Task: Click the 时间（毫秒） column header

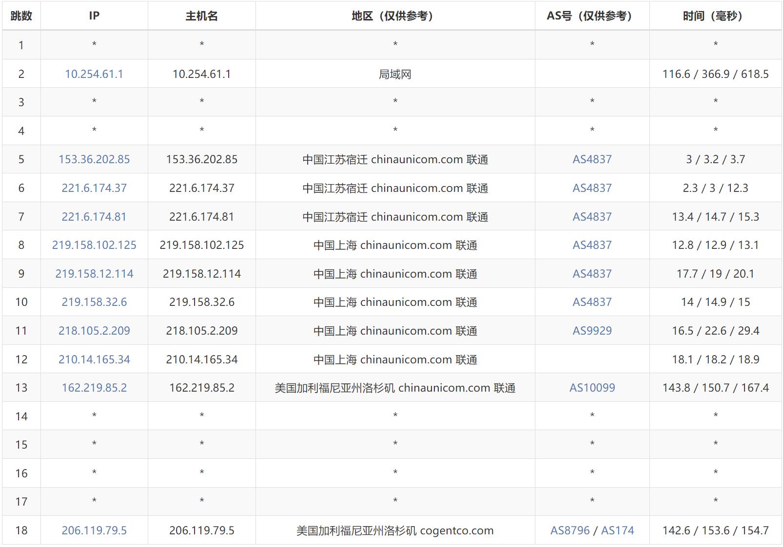Action: [x=715, y=16]
